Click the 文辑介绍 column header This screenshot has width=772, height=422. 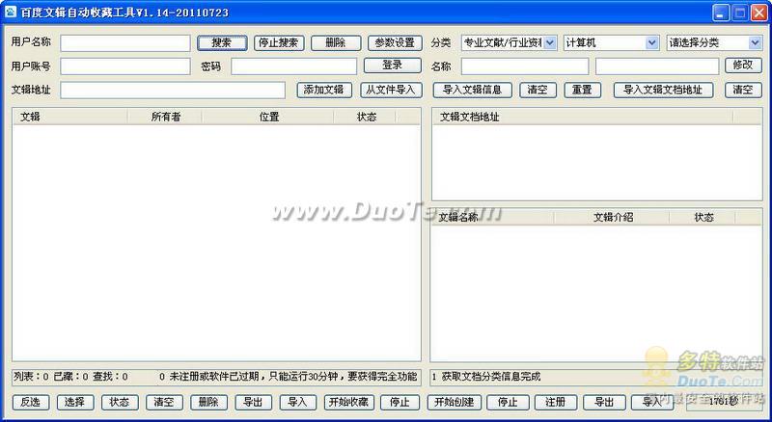click(x=612, y=218)
